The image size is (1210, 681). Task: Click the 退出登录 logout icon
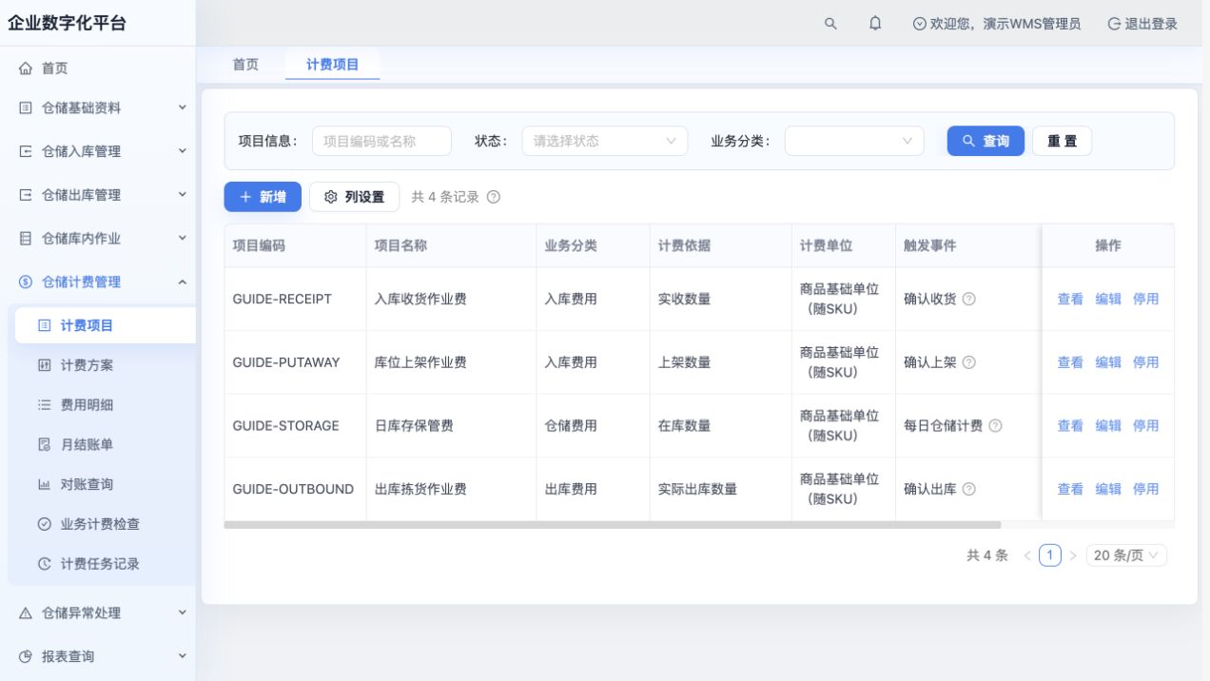coord(1114,24)
